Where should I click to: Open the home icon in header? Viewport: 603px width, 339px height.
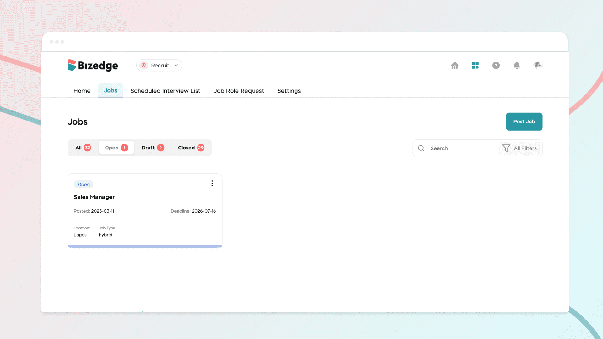(x=454, y=65)
